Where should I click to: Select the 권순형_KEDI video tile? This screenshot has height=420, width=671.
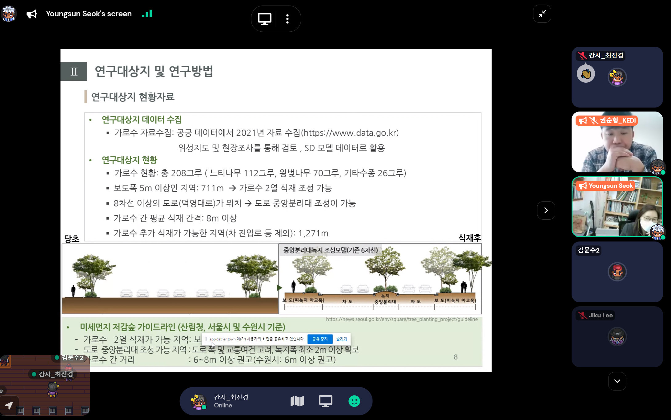[x=617, y=142]
